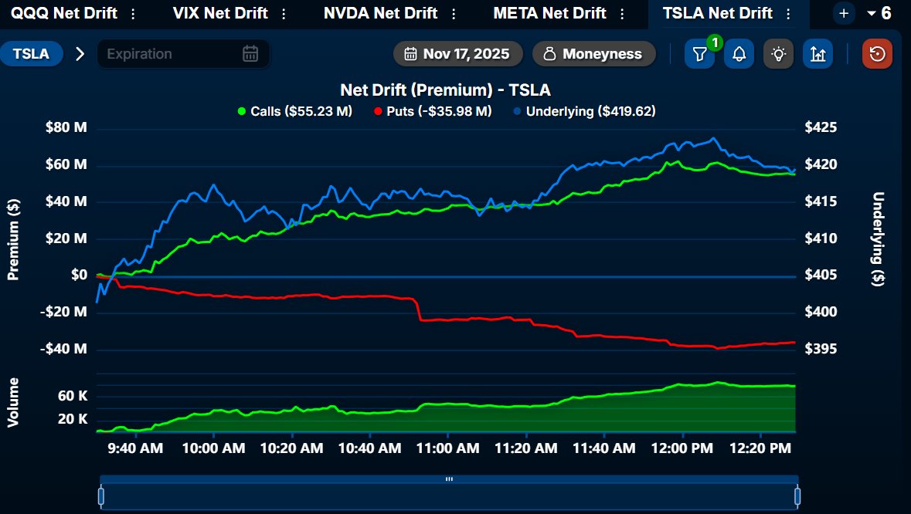Click the Volume axis title
Screen dimensions: 911x514
[13, 403]
